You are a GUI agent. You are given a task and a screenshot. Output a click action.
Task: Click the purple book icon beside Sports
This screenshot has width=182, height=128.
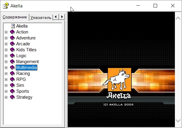click(x=12, y=91)
